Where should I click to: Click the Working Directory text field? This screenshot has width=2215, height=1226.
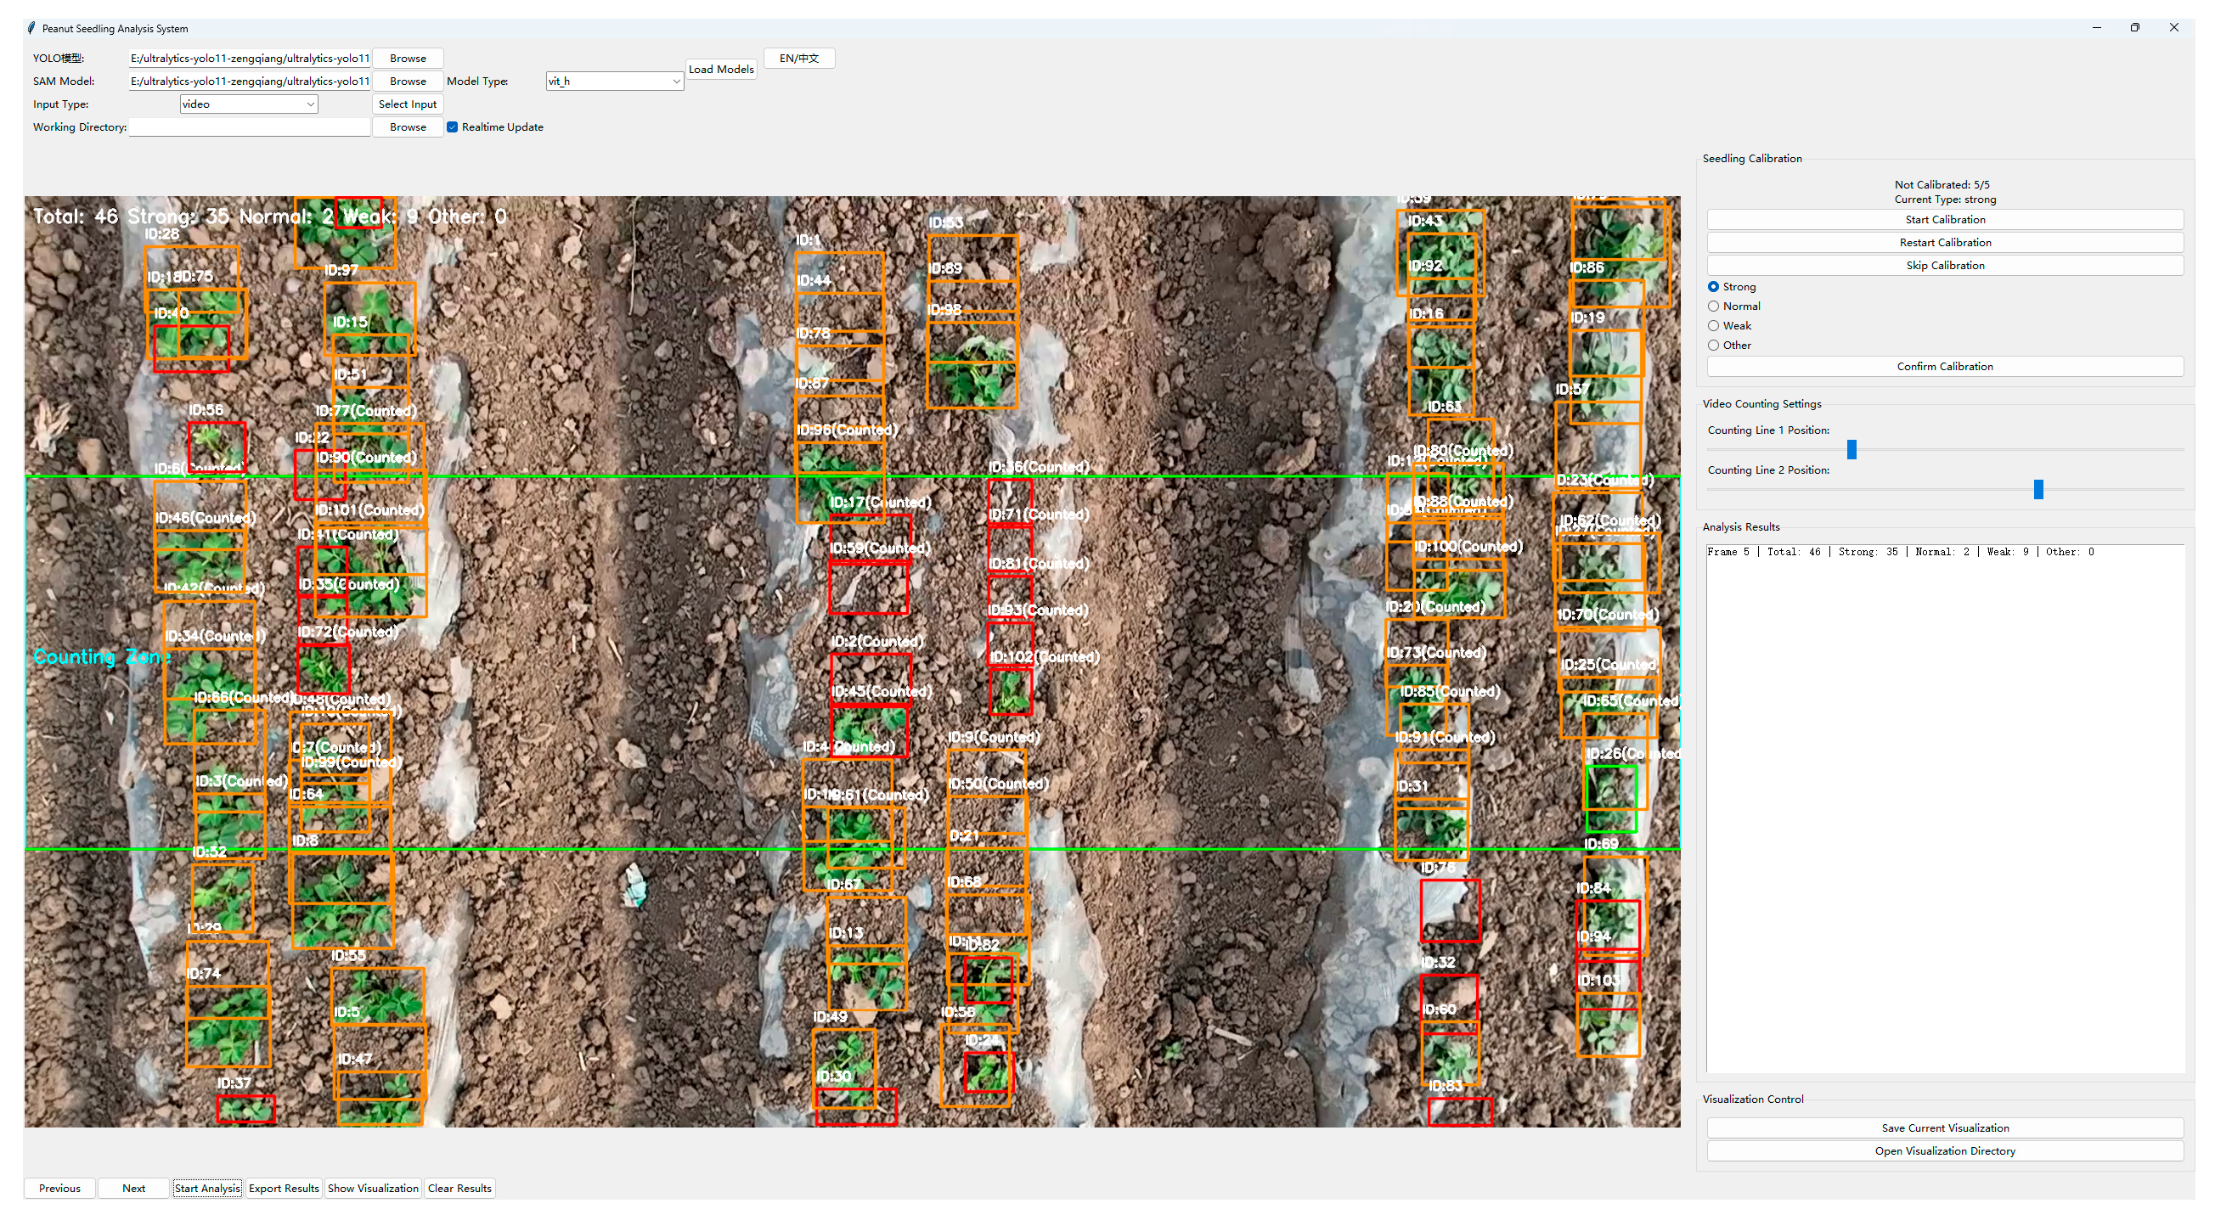[x=250, y=127]
